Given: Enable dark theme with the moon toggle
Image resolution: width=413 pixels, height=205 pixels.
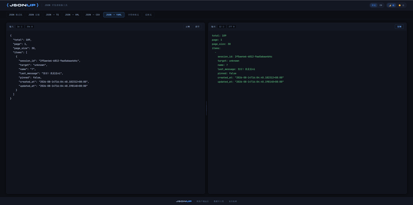Looking at the screenshot, I should pos(392,5).
